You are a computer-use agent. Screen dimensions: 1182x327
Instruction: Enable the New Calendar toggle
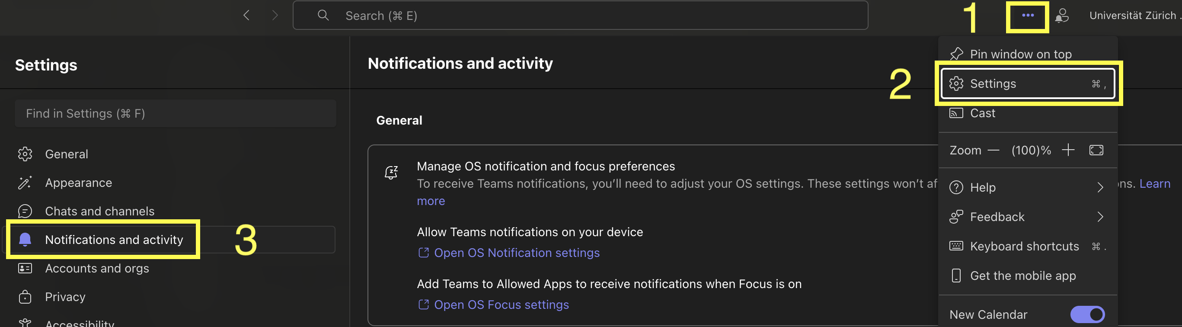pos(1087,314)
